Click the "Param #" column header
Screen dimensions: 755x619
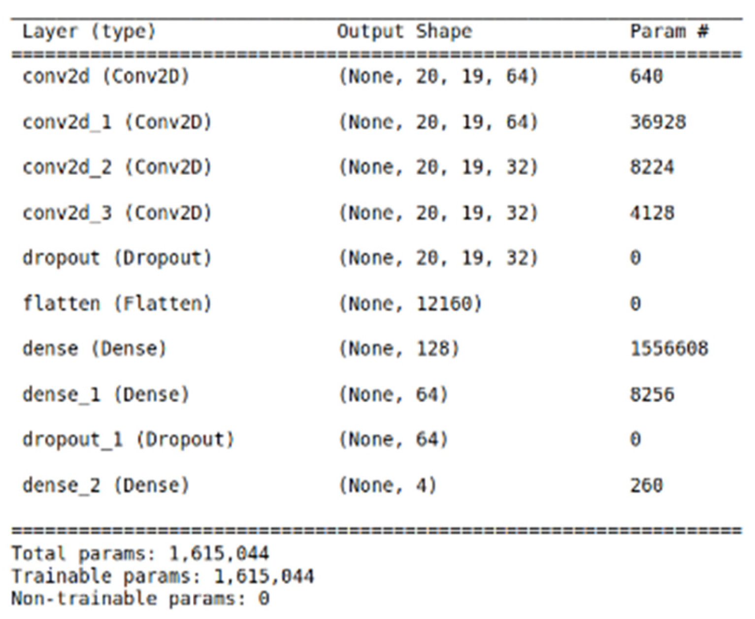coord(669,32)
